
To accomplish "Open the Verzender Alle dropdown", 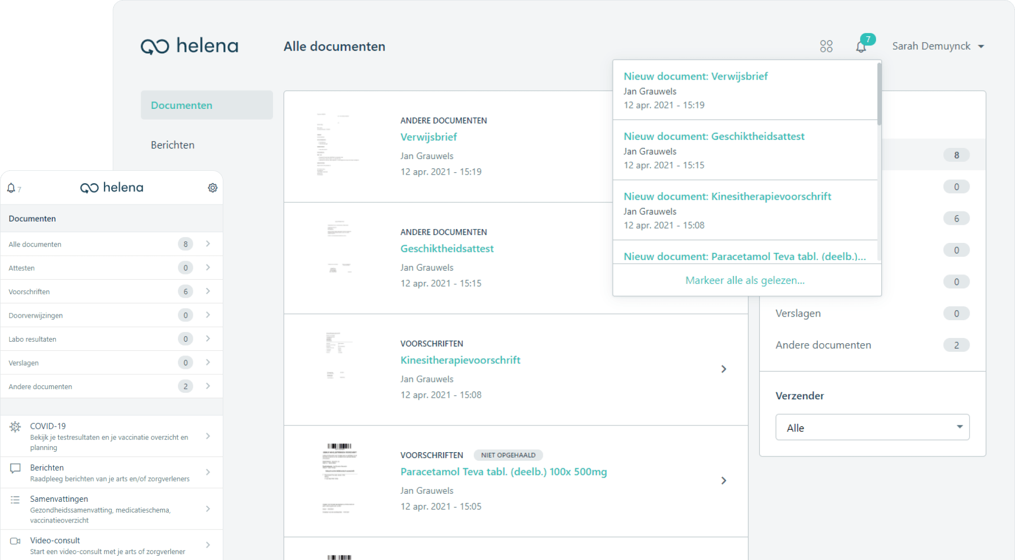I will [x=872, y=428].
